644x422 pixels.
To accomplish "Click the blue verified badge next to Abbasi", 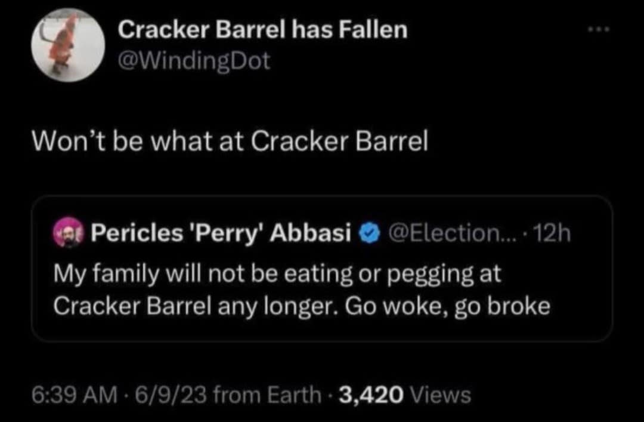I will pyautogui.click(x=370, y=232).
